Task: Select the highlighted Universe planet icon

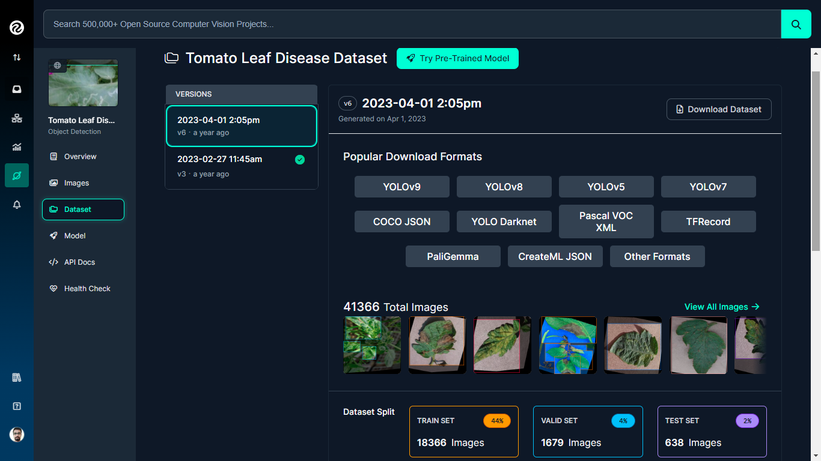Action: coord(17,175)
